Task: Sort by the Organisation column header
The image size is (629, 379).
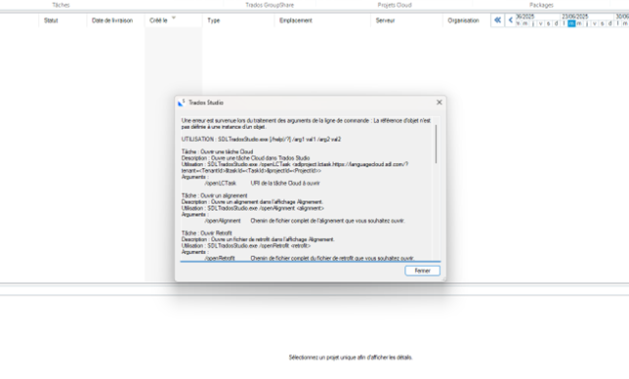Action: (x=463, y=21)
